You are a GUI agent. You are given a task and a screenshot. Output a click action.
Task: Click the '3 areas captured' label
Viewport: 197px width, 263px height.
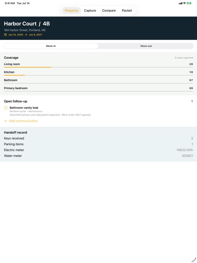(184, 58)
